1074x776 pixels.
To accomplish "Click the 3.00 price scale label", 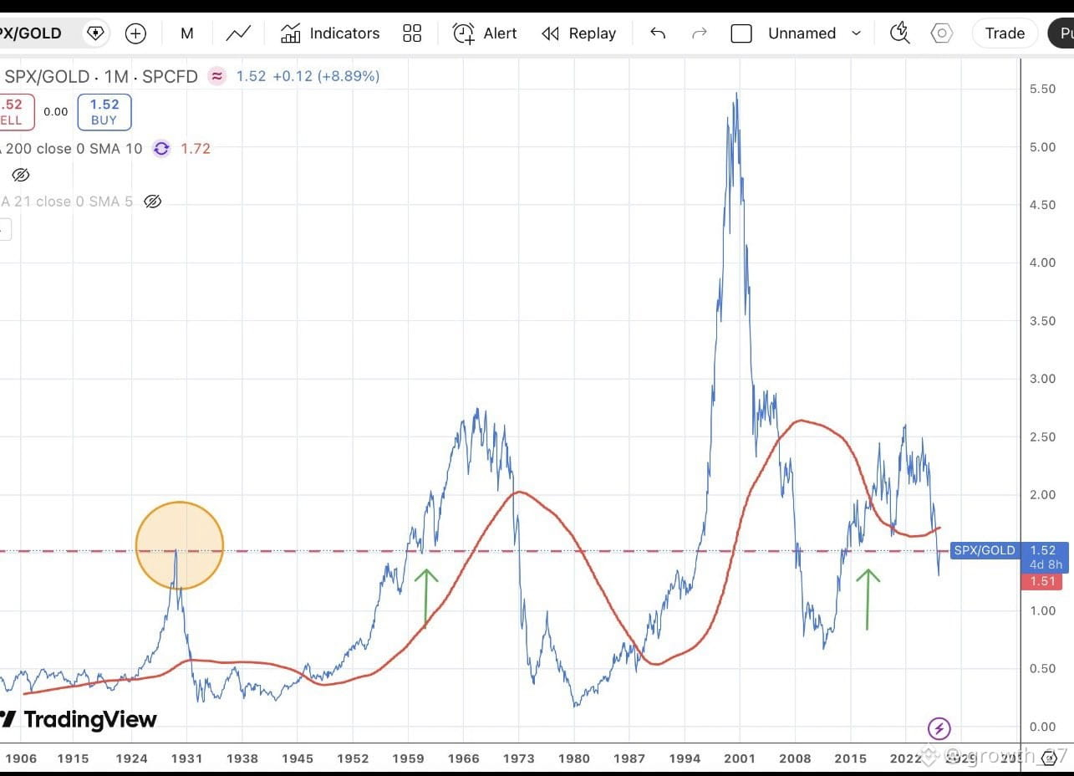I will [x=1041, y=379].
